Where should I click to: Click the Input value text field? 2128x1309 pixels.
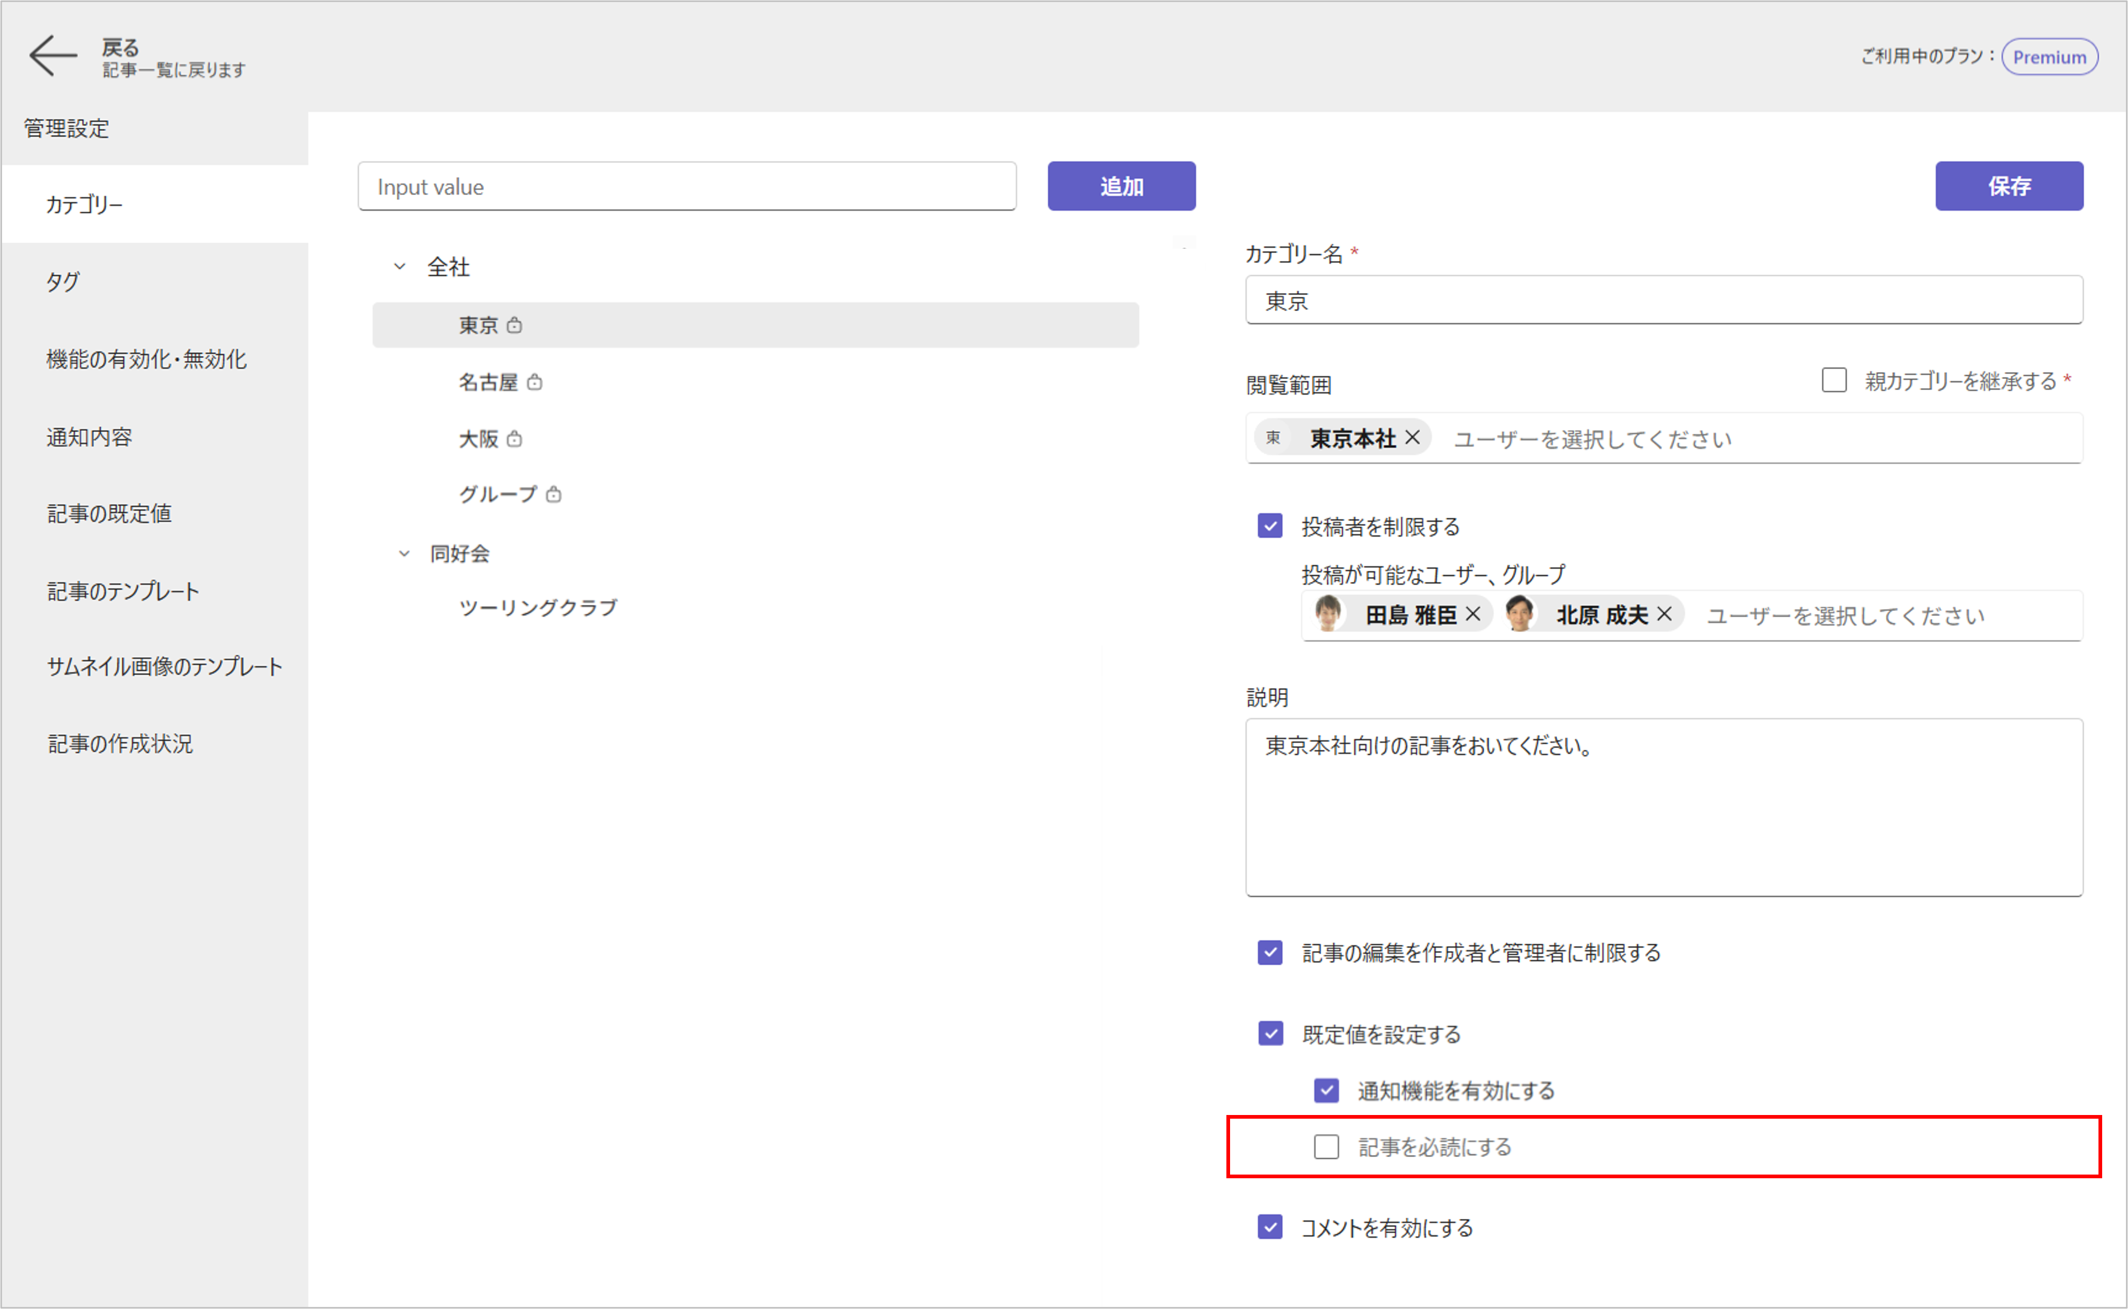pyautogui.click(x=686, y=186)
